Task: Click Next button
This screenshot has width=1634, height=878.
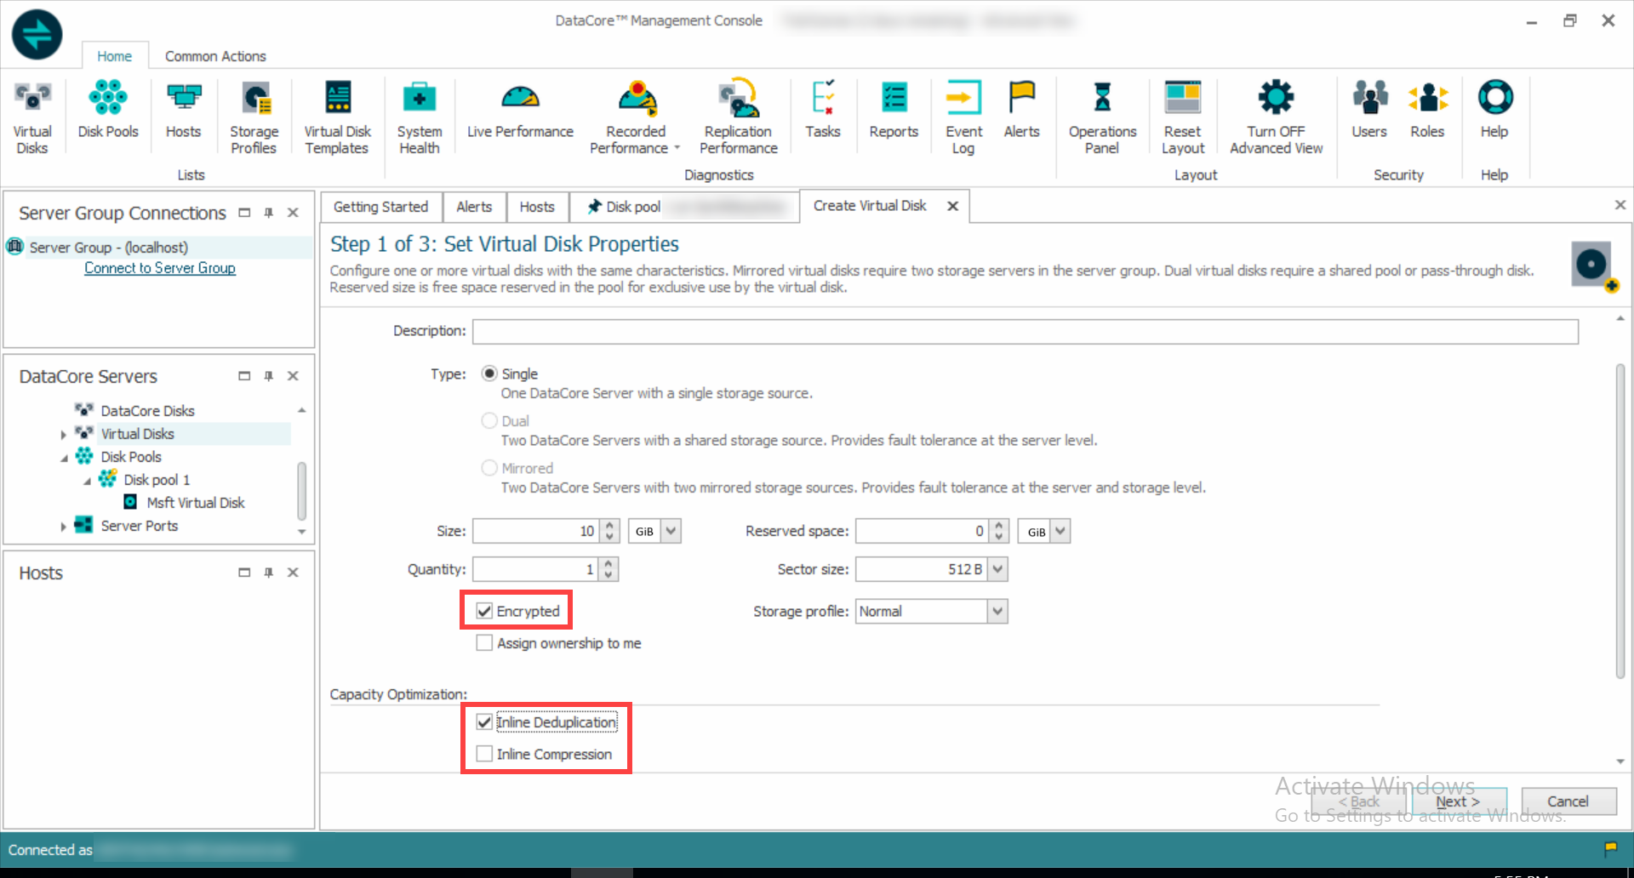Action: 1459,801
